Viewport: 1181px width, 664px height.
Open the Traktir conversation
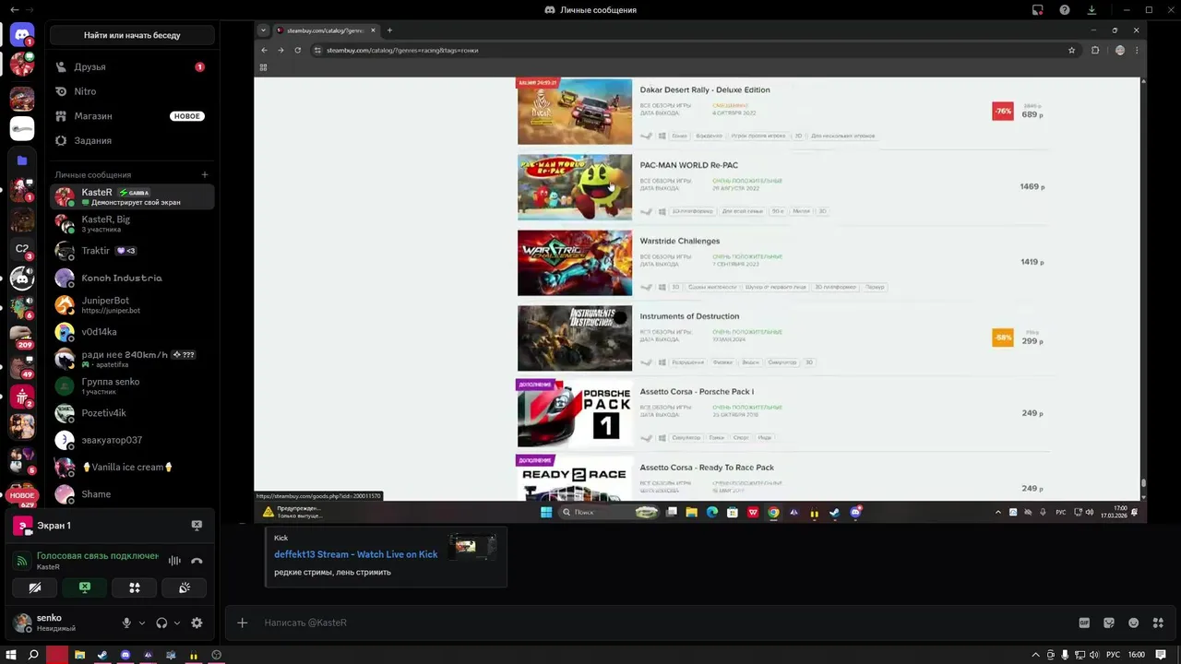(131, 251)
